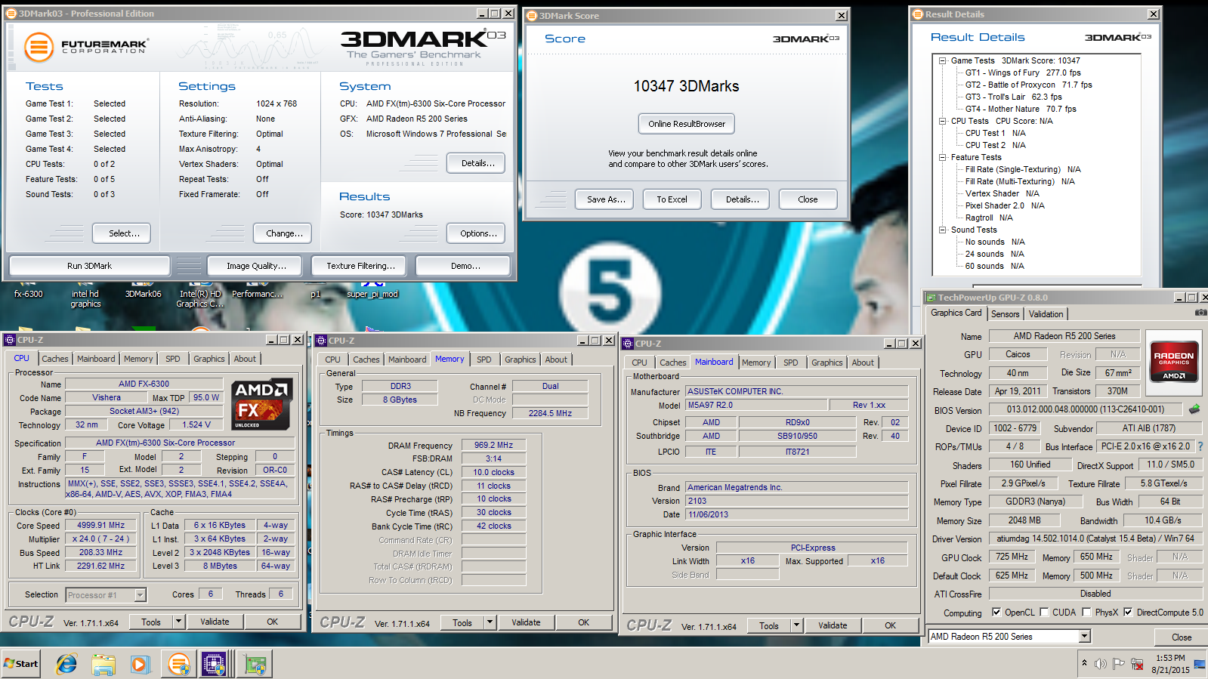This screenshot has width=1208, height=679.
Task: Collapse Feature Tests tree node
Action: point(942,158)
